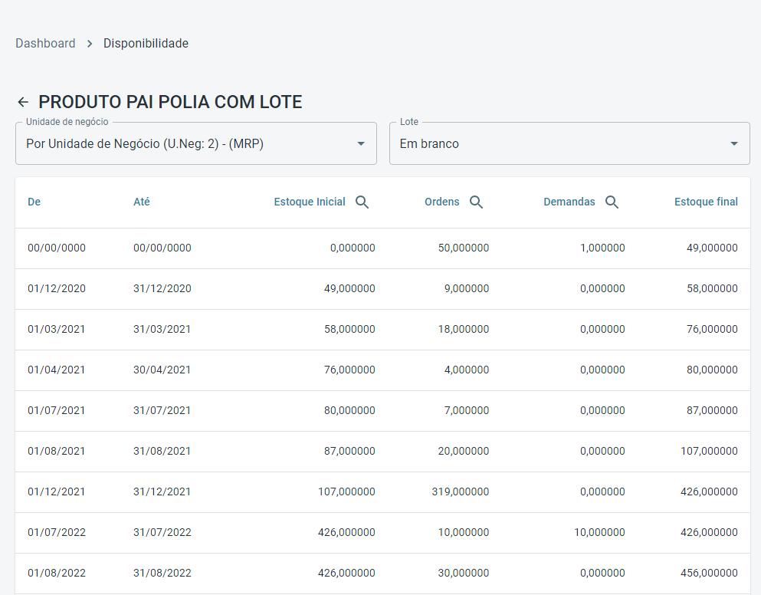Sort by Estoque final column header

click(706, 202)
